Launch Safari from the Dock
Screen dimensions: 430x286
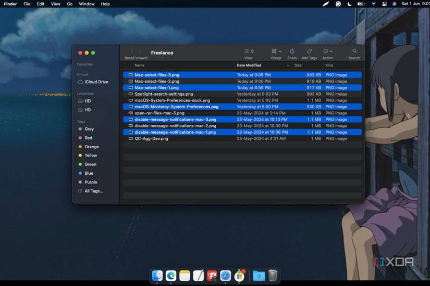[225, 276]
